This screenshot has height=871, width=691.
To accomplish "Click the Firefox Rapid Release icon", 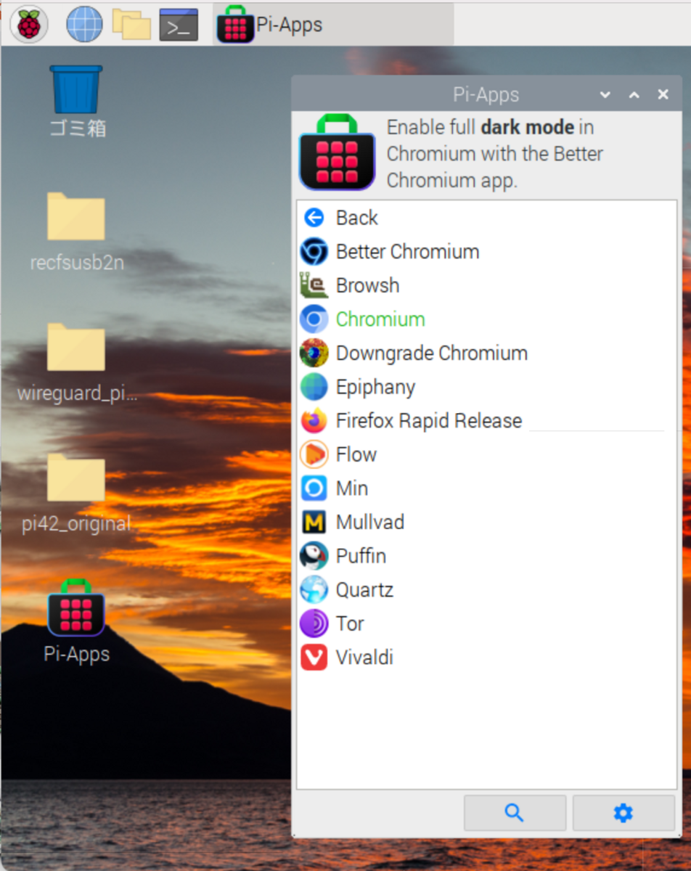I will [314, 421].
